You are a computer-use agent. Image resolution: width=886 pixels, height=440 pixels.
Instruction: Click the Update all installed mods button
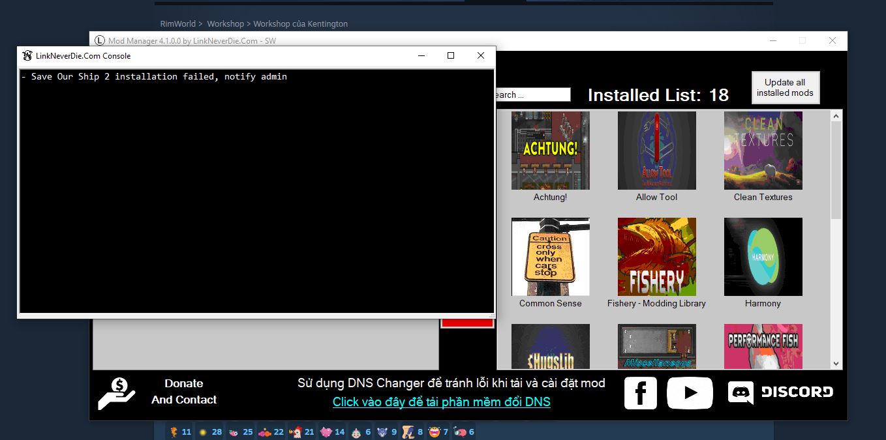[785, 87]
